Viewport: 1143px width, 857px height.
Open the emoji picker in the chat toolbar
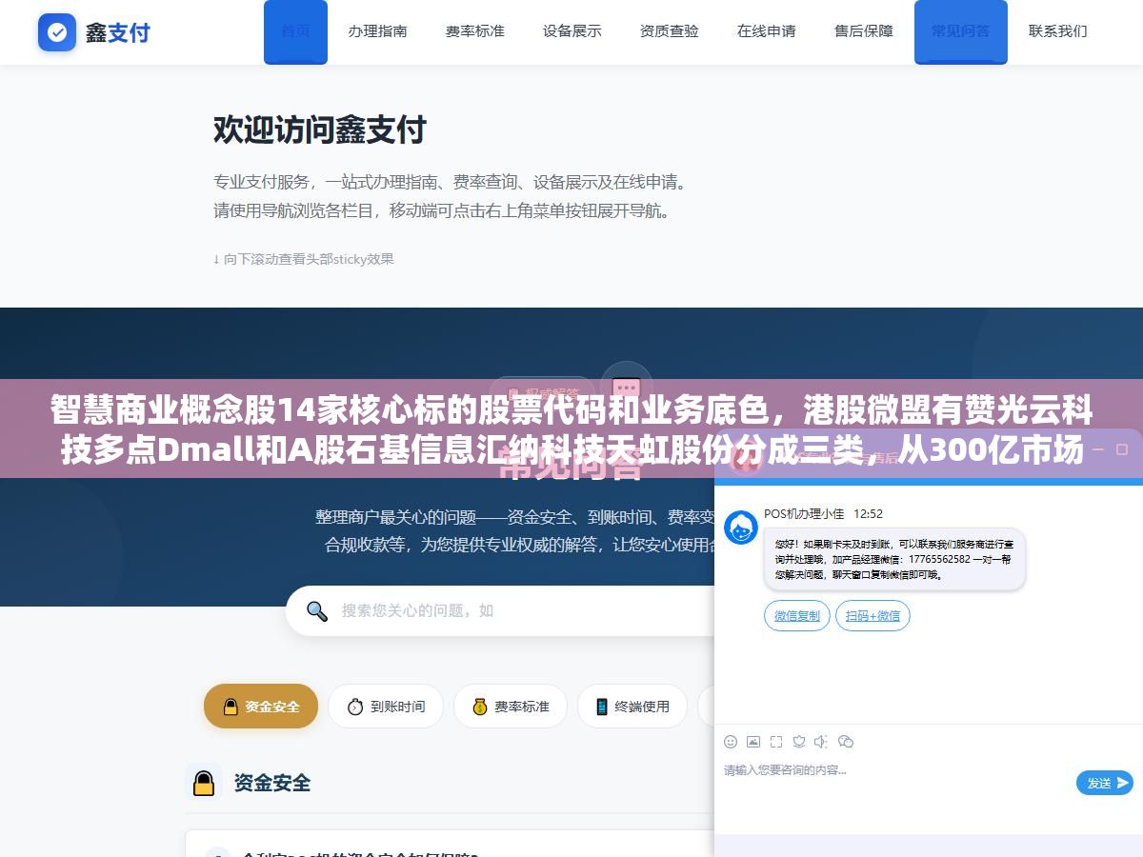click(731, 742)
